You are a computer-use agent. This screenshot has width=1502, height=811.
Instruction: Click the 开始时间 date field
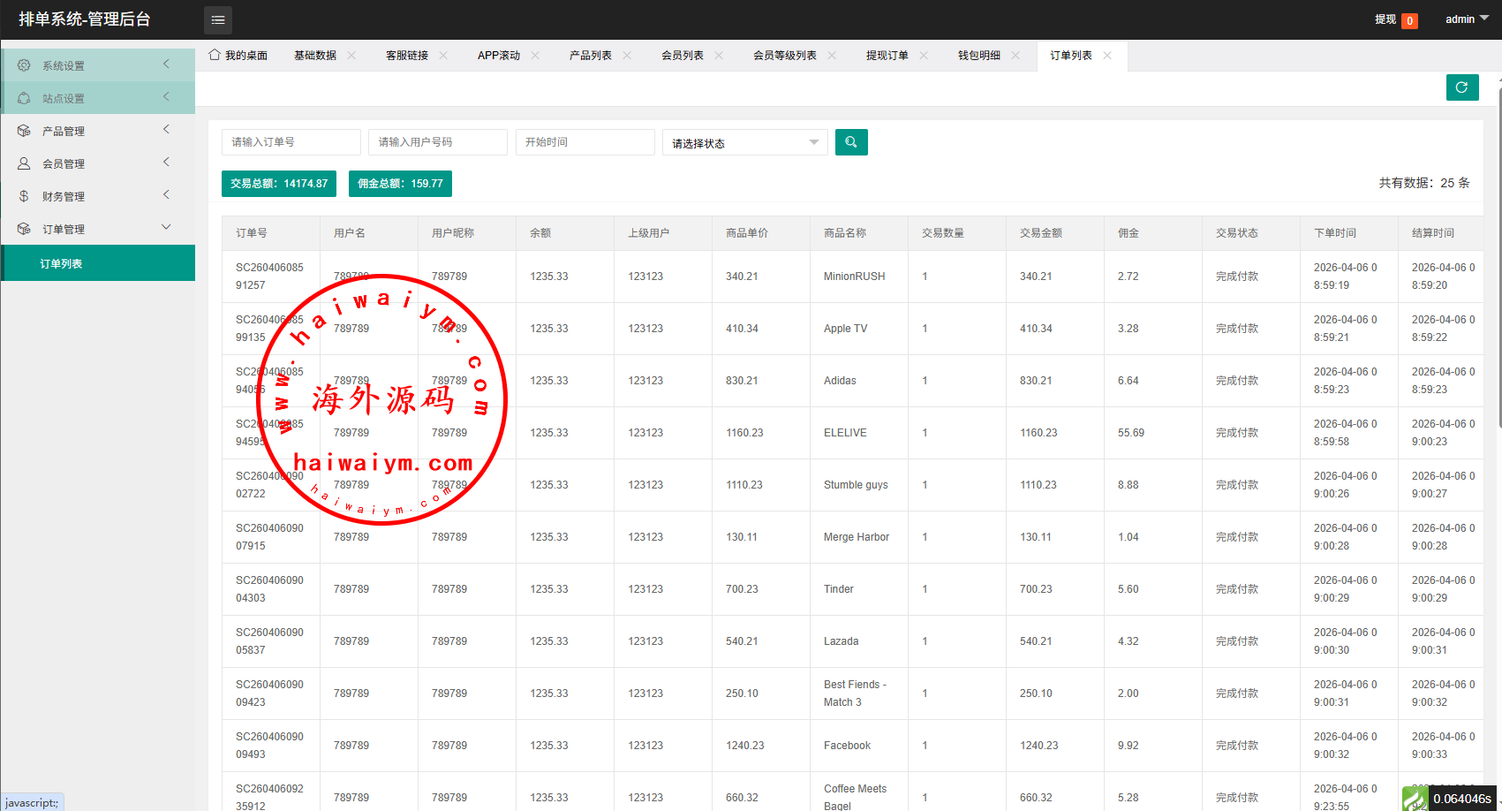585,142
